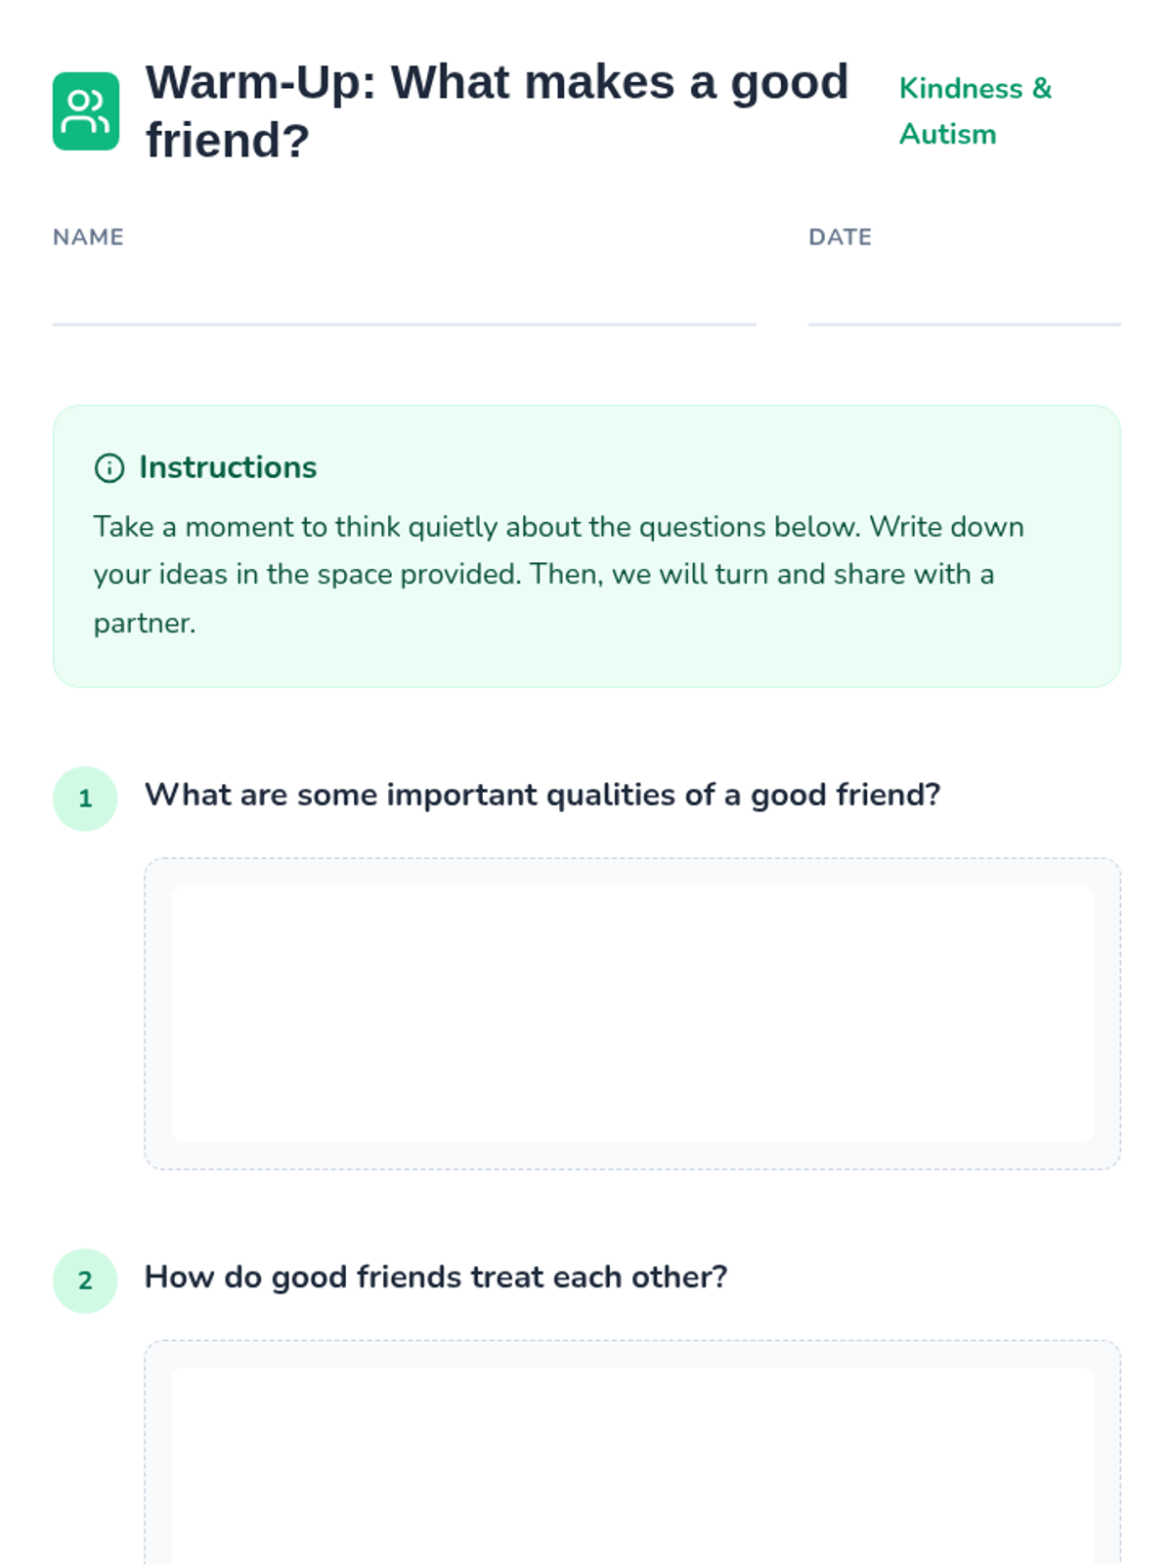Select question 'How do good friends treat'
Screen dimensions: 1173x1564
436,1278
